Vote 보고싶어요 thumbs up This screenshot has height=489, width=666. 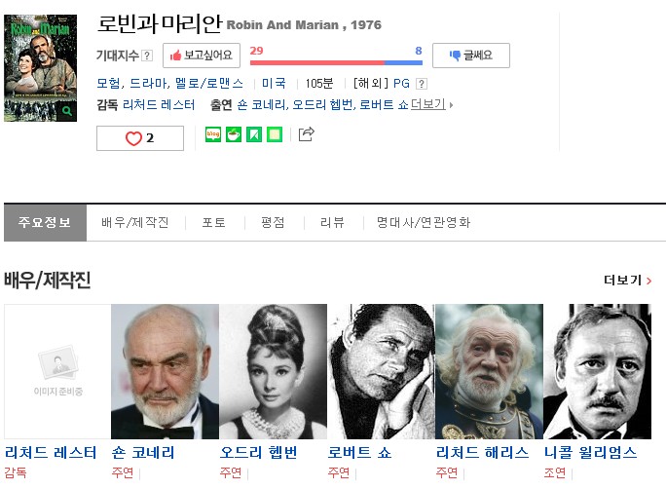tap(202, 56)
